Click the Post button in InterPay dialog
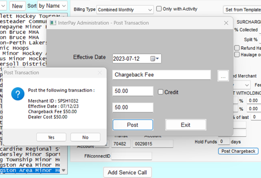The image size is (261, 178). [x=132, y=125]
